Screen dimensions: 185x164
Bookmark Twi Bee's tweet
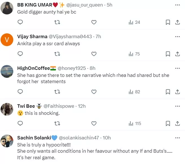click(x=167, y=123)
